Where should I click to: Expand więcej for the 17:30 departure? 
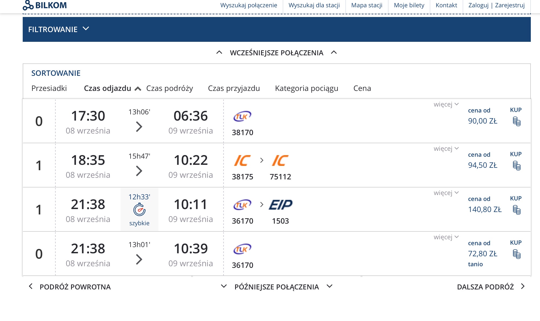[x=446, y=104]
